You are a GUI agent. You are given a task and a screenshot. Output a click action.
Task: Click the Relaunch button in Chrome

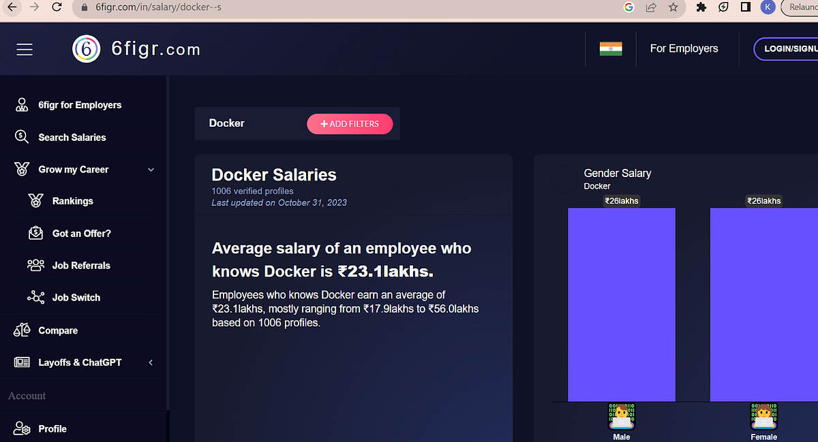(x=800, y=7)
